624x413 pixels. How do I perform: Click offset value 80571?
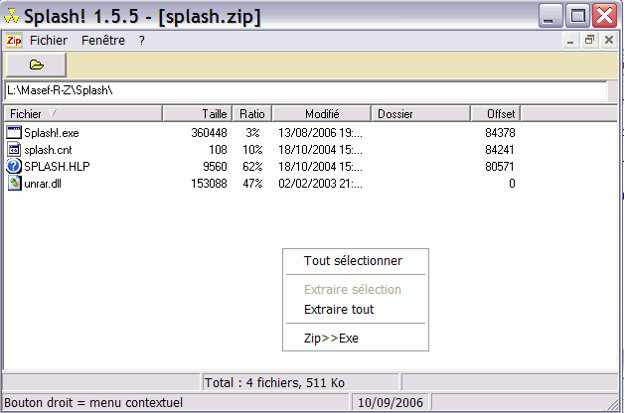(x=500, y=167)
